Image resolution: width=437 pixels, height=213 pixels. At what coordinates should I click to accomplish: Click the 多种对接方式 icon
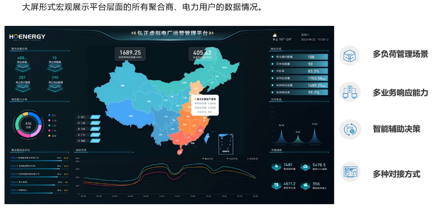(x=349, y=172)
